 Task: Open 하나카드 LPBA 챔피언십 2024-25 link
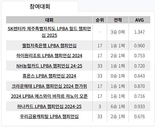click(x=49, y=106)
